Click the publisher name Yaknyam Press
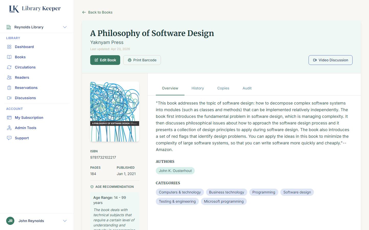This screenshot has height=230, width=369. 107,42
